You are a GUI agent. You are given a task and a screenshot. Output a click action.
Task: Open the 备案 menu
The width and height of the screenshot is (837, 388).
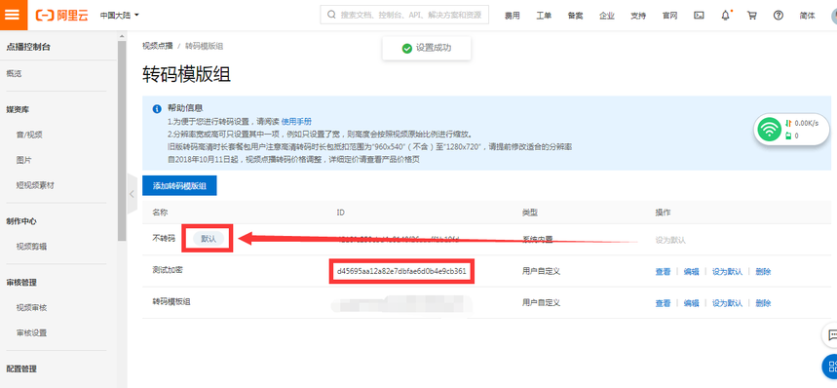[575, 16]
